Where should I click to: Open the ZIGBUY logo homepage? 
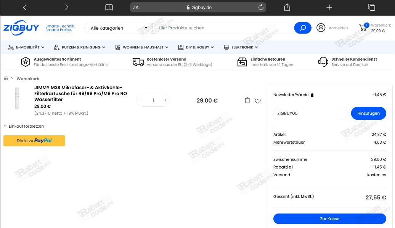coord(21,28)
